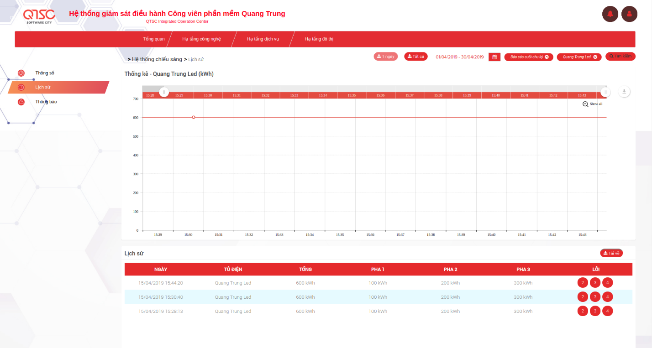The height and width of the screenshot is (348, 652).
Task: Download the Tất cả report
Action: click(416, 57)
